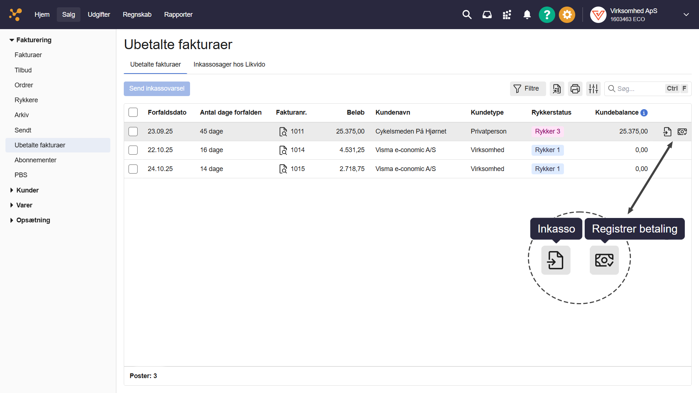Viewport: 699px width, 393px height.
Task: Open column settings sliders icon
Action: point(593,89)
